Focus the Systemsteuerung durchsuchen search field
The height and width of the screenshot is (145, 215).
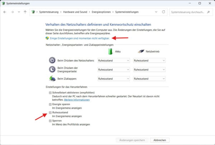191,12
